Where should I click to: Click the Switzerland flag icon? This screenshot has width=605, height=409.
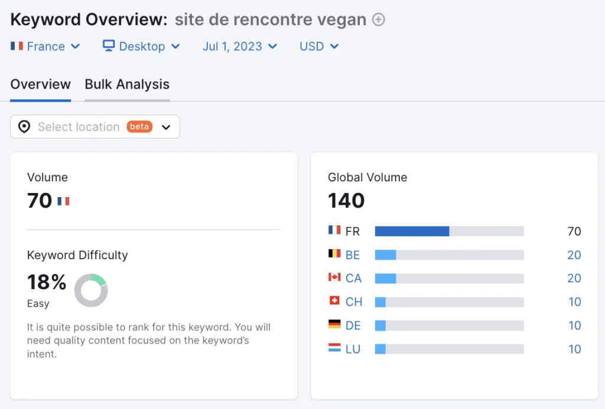[334, 300]
